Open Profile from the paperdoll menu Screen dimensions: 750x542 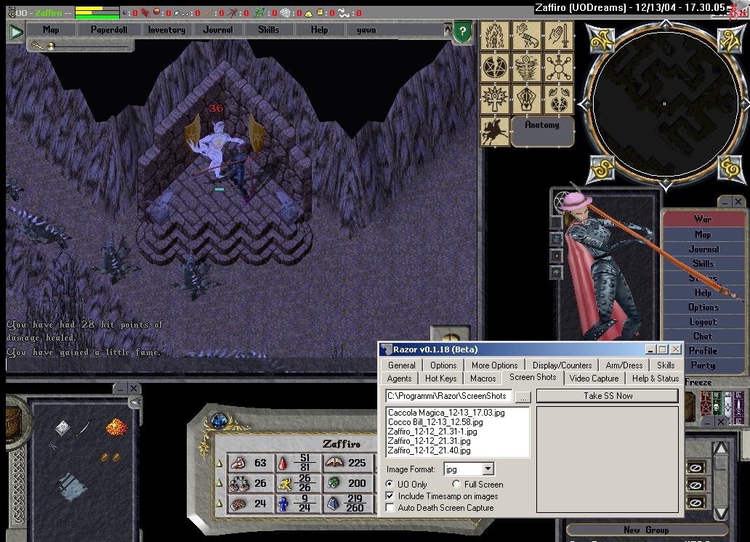(x=703, y=351)
